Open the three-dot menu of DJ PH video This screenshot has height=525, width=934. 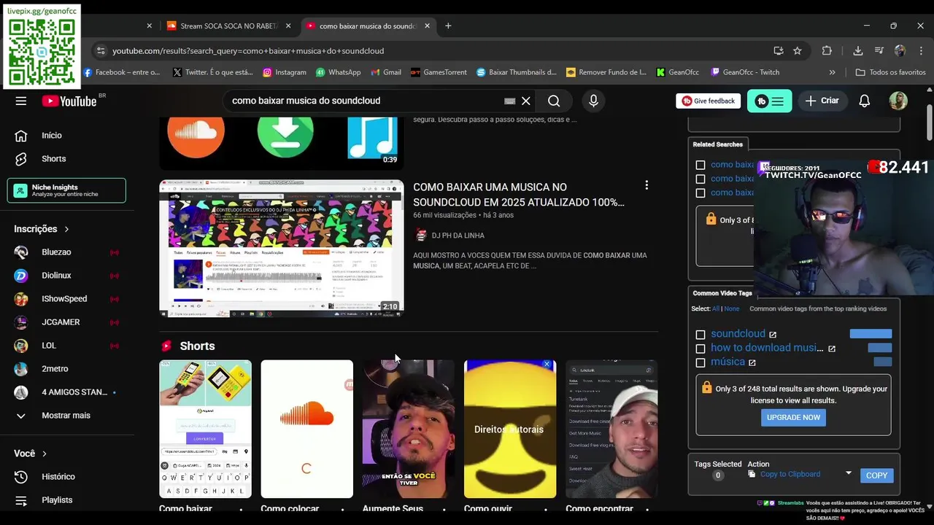(646, 185)
